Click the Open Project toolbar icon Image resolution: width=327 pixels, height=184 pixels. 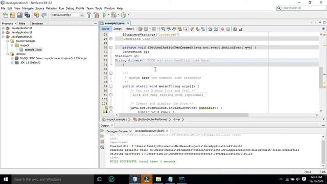point(20,15)
